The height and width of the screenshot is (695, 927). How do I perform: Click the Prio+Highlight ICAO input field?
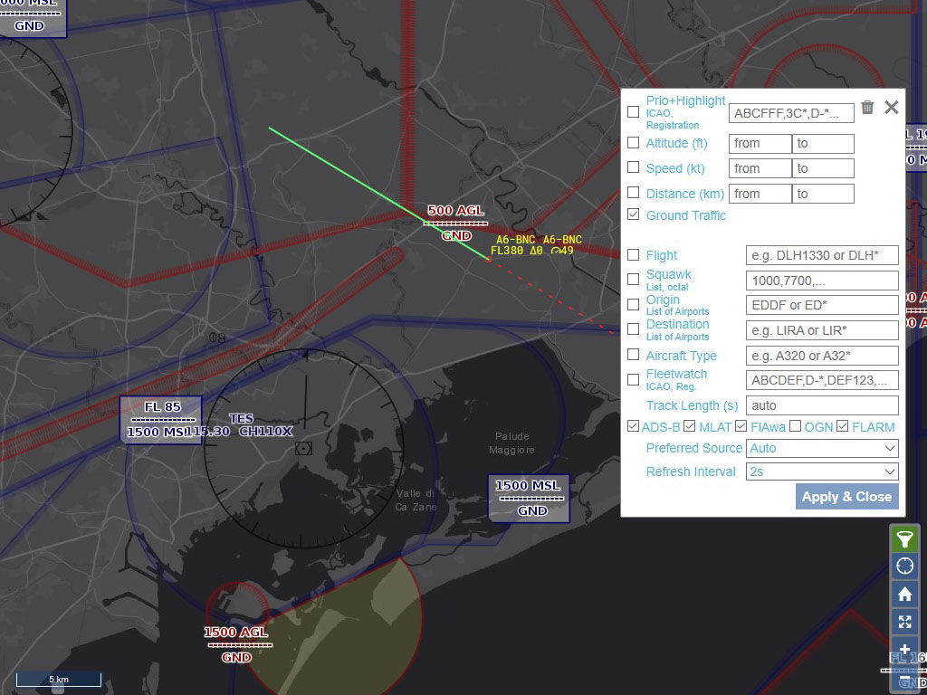(x=791, y=113)
